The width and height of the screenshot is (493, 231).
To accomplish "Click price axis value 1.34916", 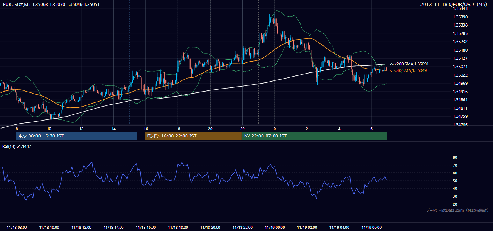I will pyautogui.click(x=460, y=92).
